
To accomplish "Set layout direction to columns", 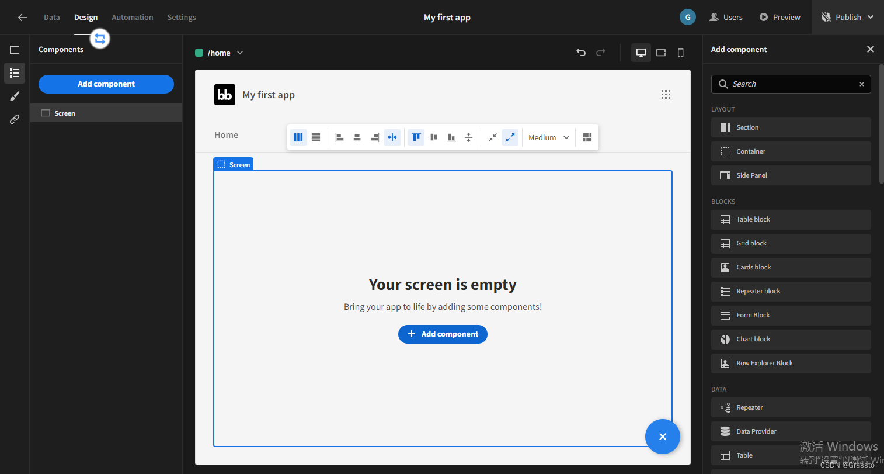I will 298,137.
